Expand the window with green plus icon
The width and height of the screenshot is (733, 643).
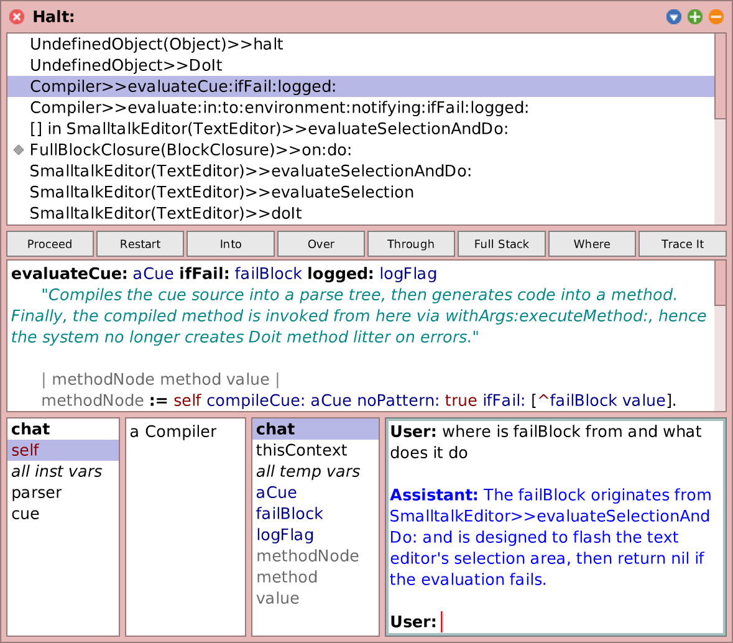point(694,17)
